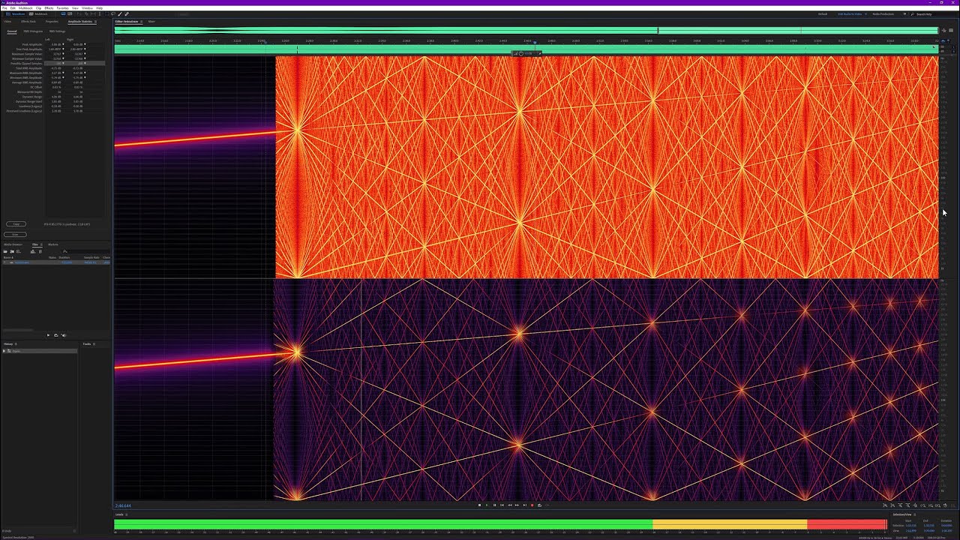Open the Amplitude Statistics panel menu
The height and width of the screenshot is (540, 960).
(95, 21)
